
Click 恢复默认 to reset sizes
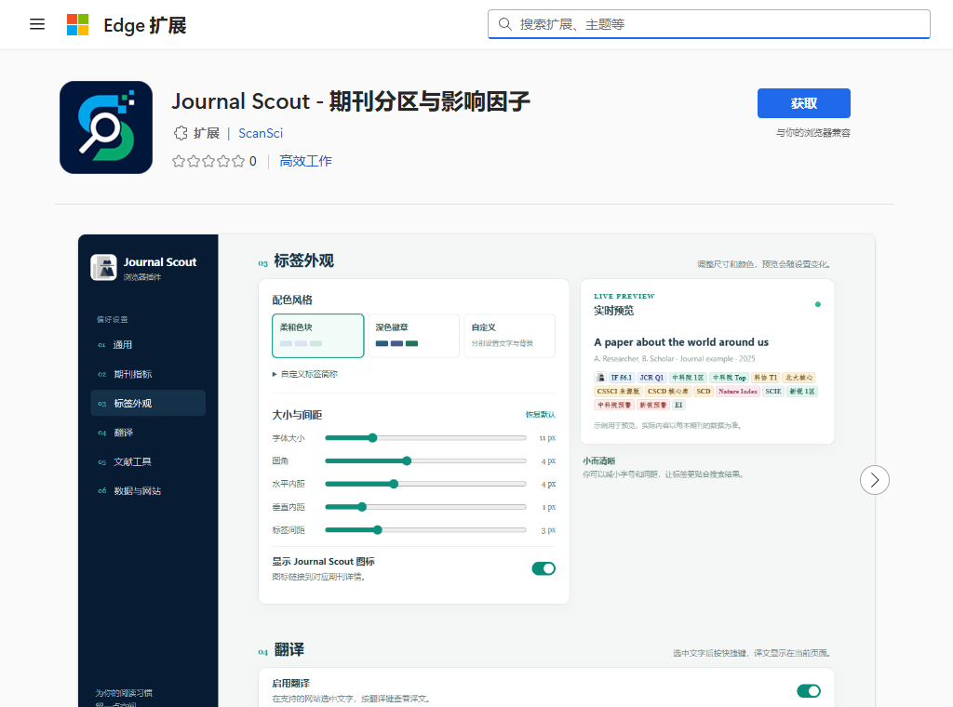[x=541, y=414]
